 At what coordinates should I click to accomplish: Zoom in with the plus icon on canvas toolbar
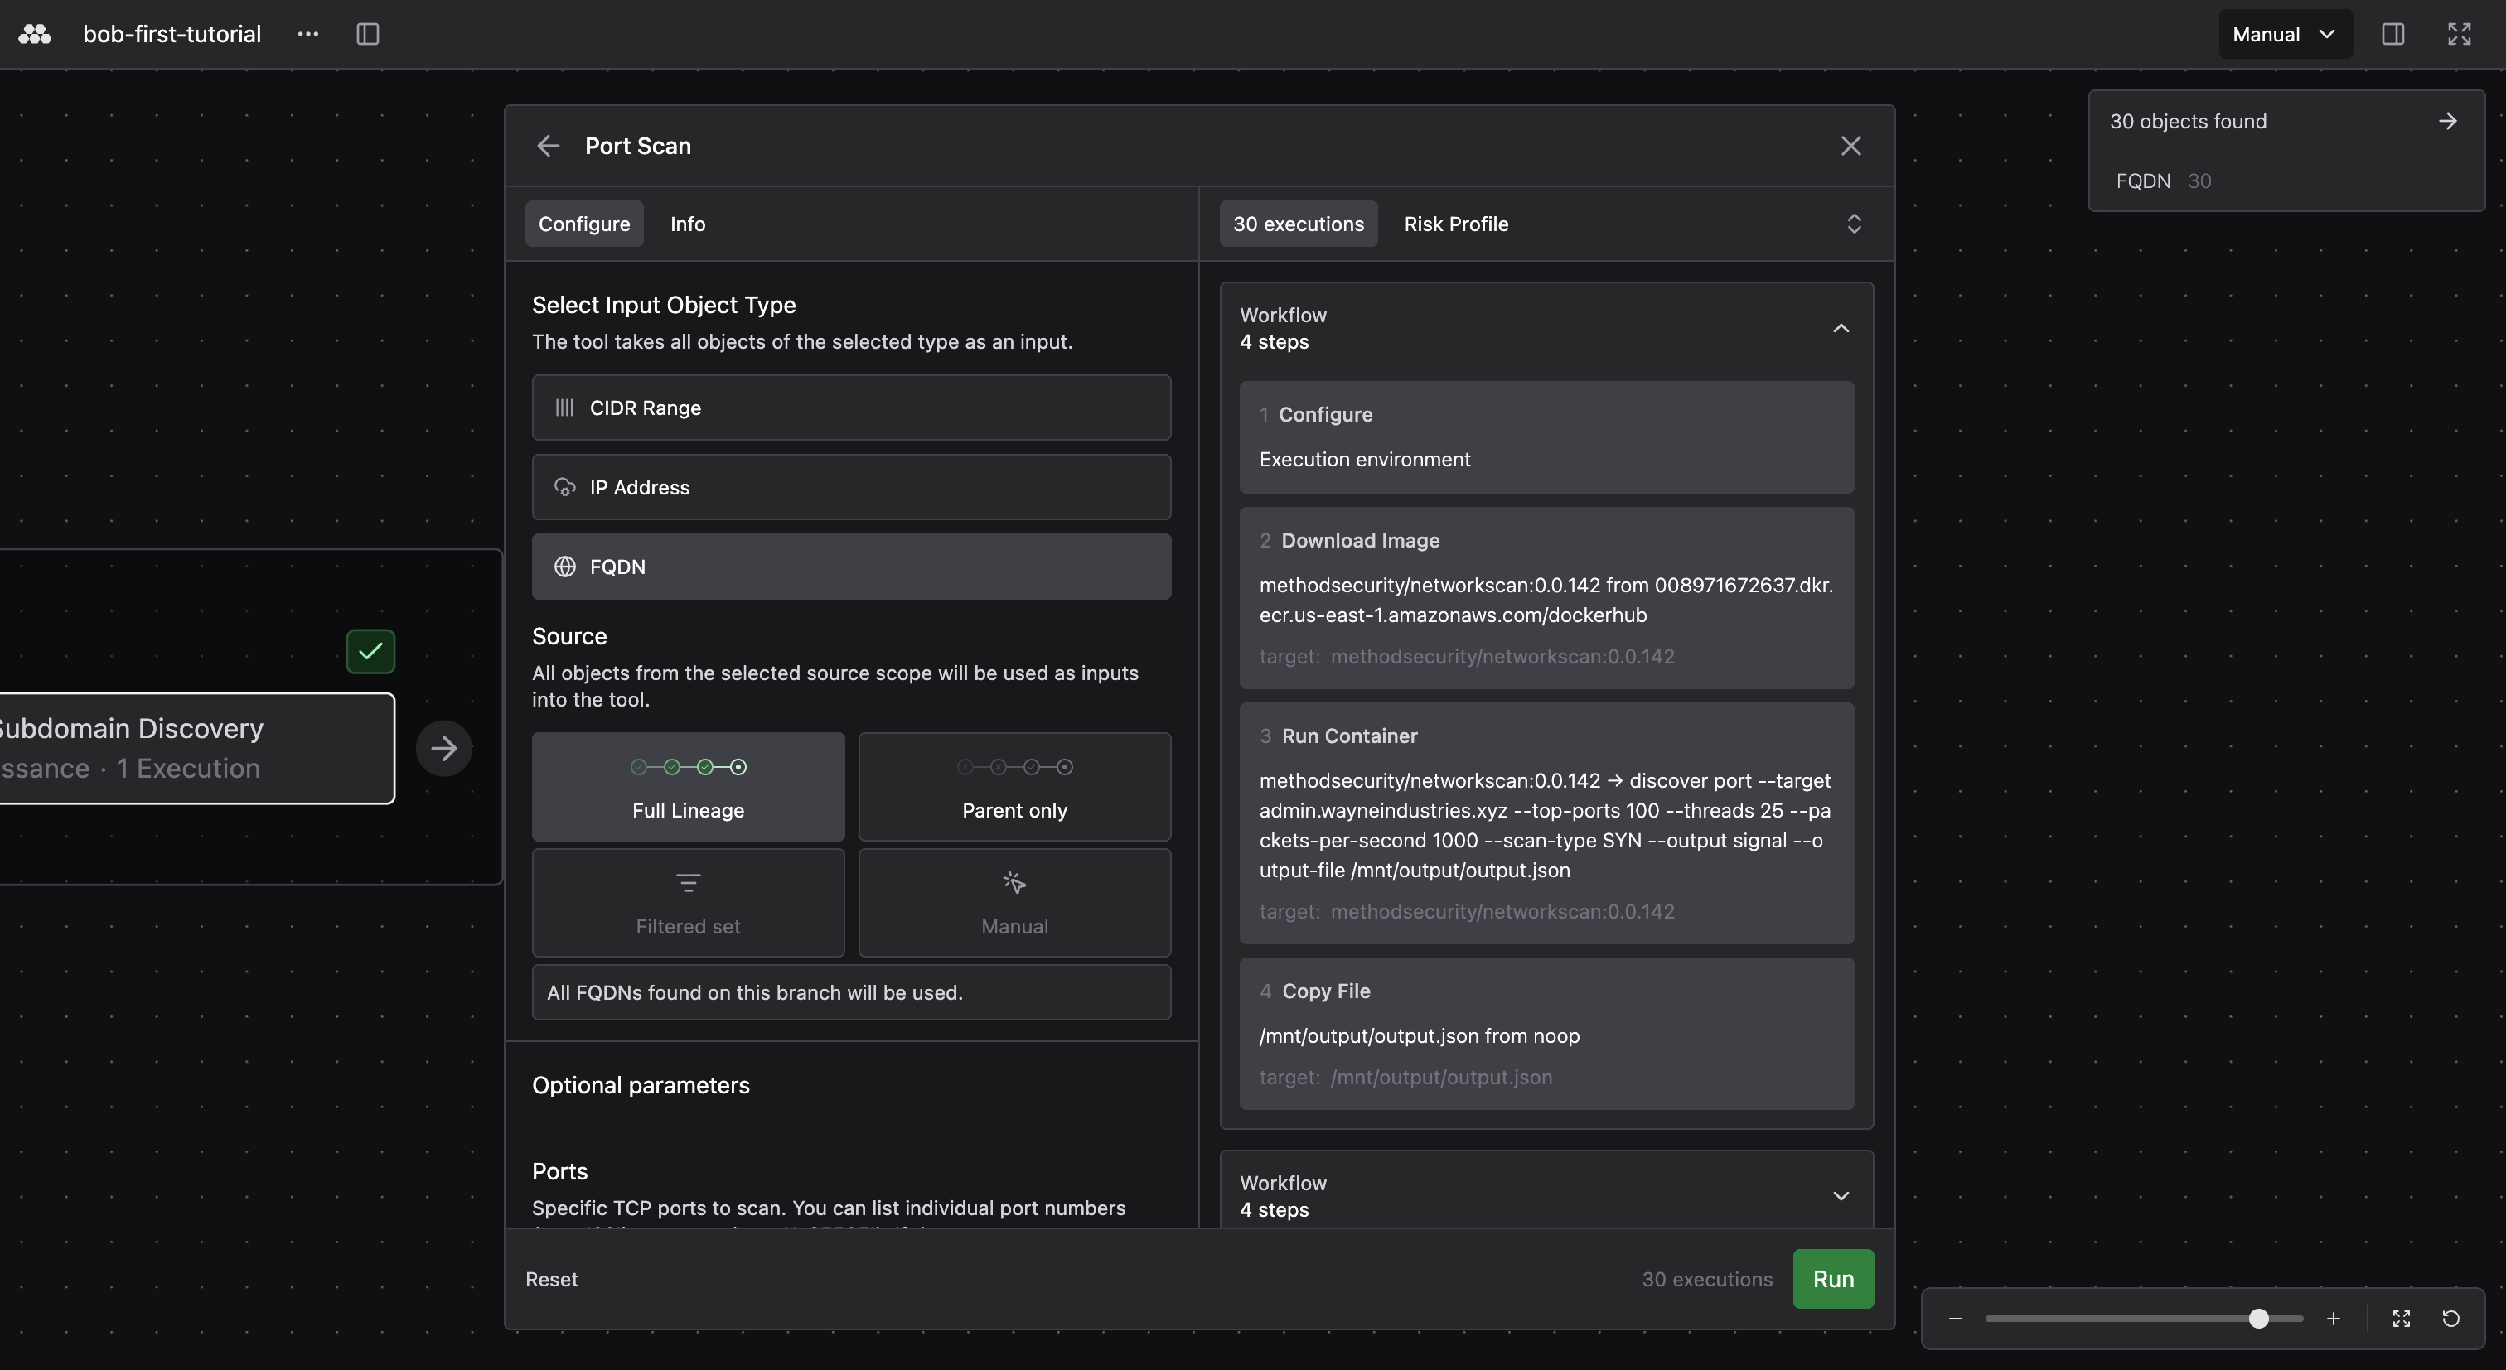2334,1319
